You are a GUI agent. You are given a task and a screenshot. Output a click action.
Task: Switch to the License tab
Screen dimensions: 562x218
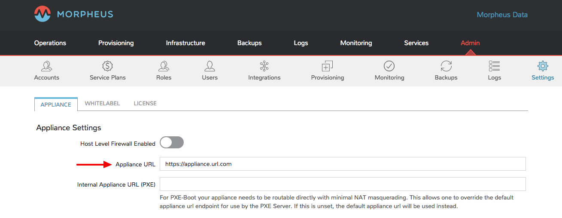point(145,104)
